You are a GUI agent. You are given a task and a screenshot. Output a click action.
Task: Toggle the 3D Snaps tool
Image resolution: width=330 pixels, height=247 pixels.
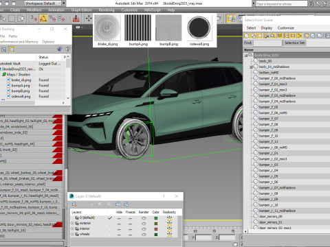pos(34,19)
